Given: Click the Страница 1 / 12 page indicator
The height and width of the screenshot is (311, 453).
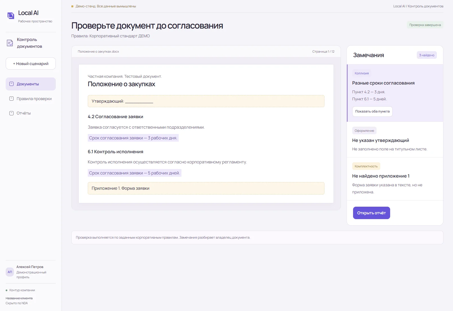Looking at the screenshot, I should [323, 51].
